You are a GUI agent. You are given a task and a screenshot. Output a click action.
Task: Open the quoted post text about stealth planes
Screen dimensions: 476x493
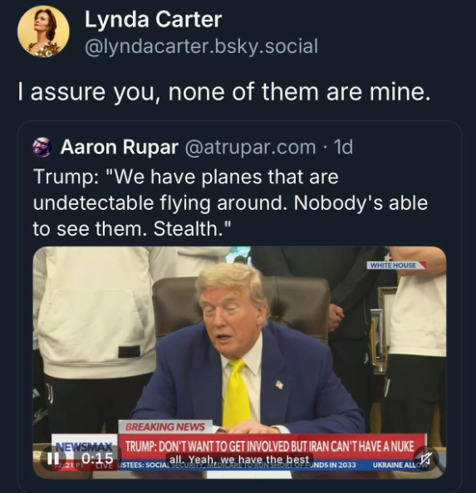tap(230, 203)
